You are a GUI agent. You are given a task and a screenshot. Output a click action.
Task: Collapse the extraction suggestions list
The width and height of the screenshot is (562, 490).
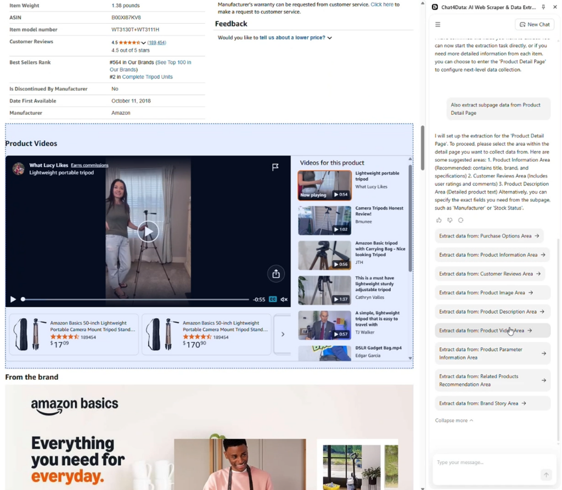[454, 420]
